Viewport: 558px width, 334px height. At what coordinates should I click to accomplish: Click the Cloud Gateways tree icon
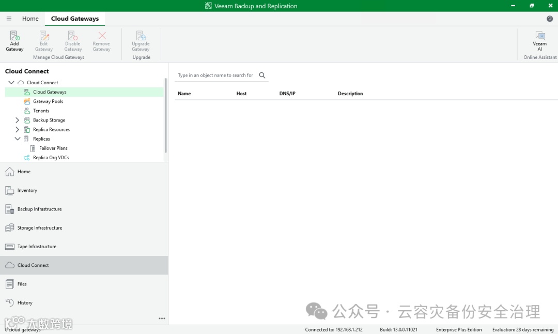click(27, 92)
